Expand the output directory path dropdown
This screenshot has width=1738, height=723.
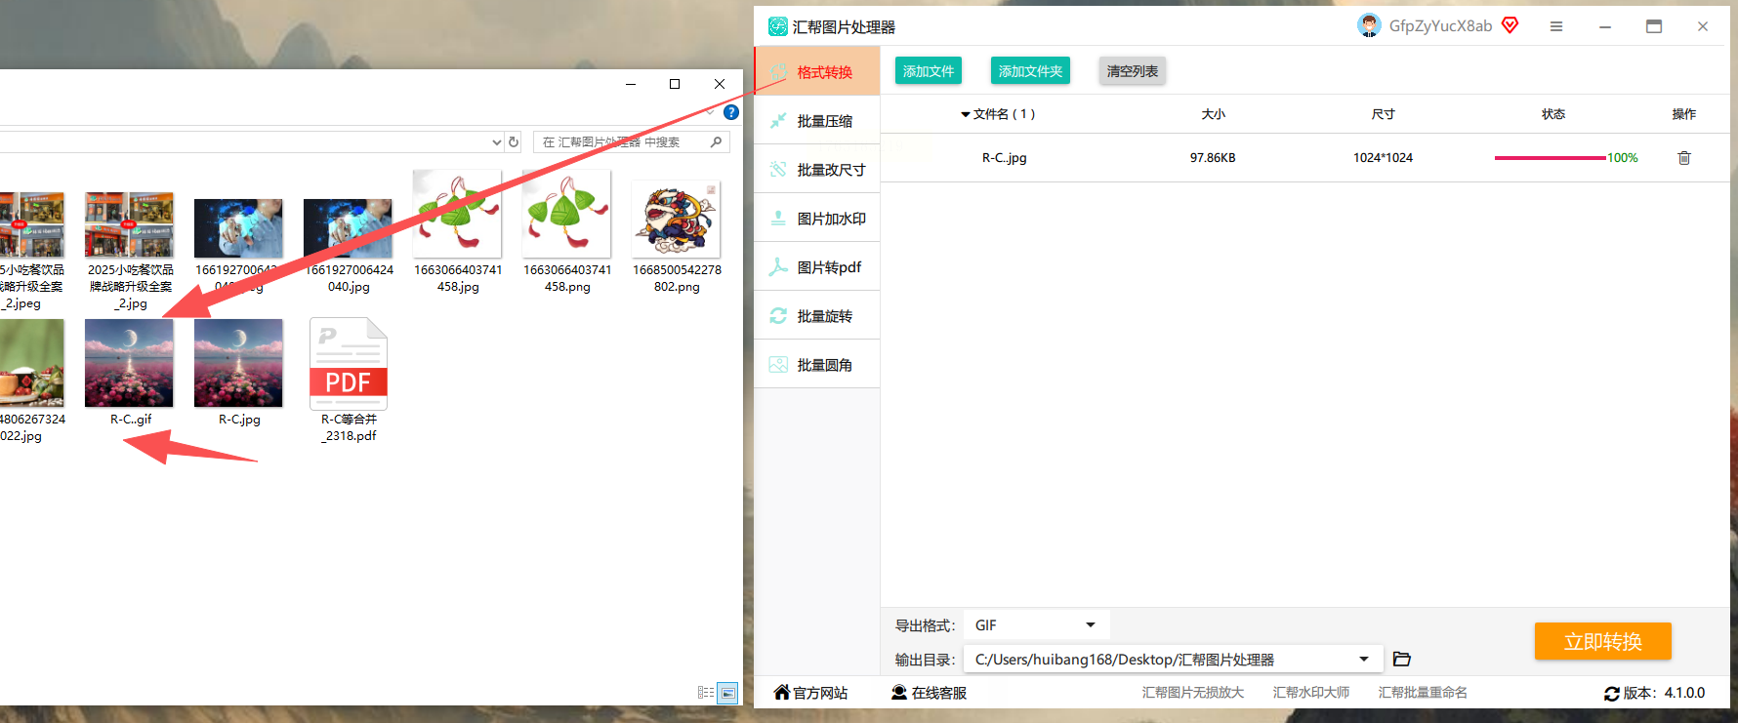point(1364,660)
